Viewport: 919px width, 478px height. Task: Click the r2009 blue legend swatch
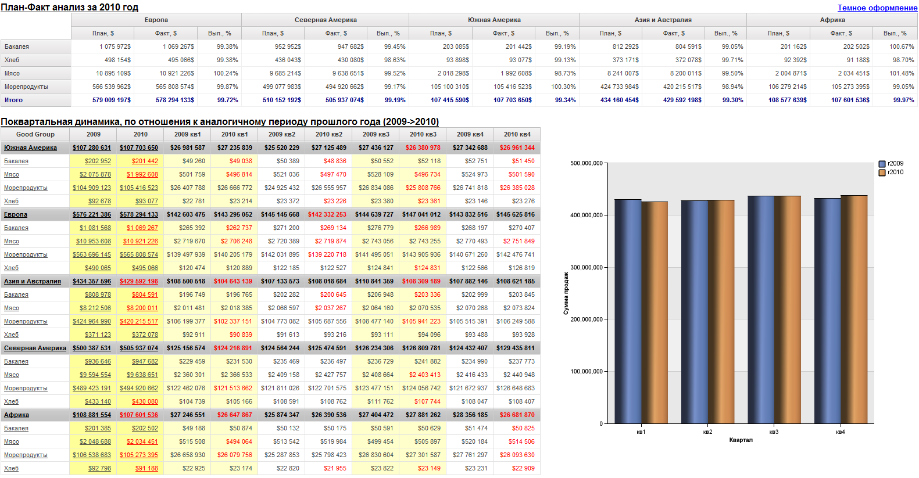[x=882, y=164]
